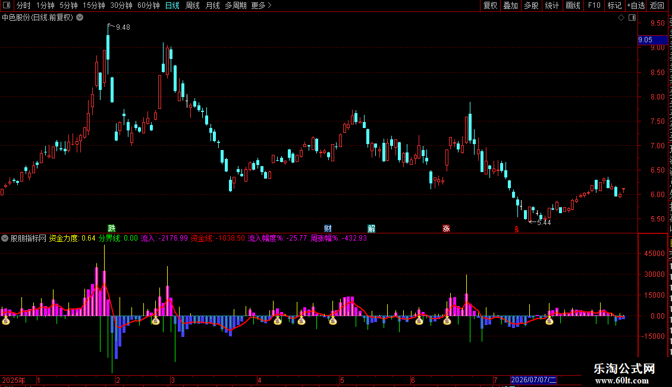Click month 5 marker on time axis
Image resolution: width=672 pixels, height=387 pixels.
tap(342, 380)
